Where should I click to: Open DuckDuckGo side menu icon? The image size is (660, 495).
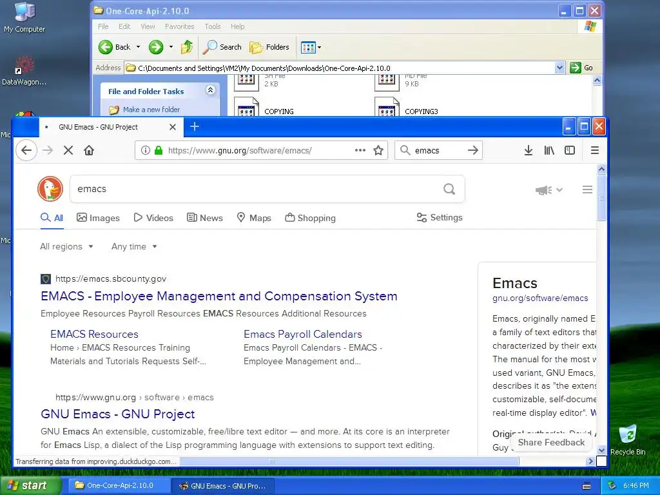(x=587, y=189)
